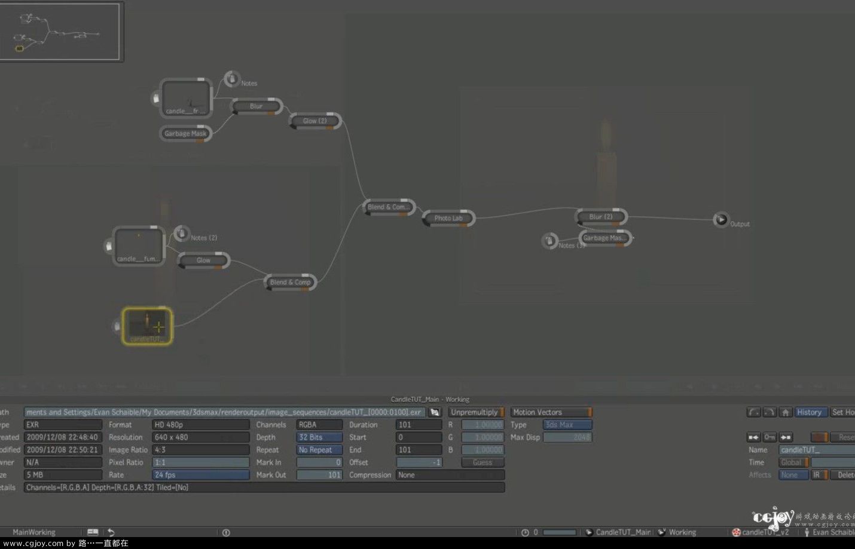Toggle the Time Global option
Image resolution: width=855 pixels, height=549 pixels.
click(x=794, y=462)
